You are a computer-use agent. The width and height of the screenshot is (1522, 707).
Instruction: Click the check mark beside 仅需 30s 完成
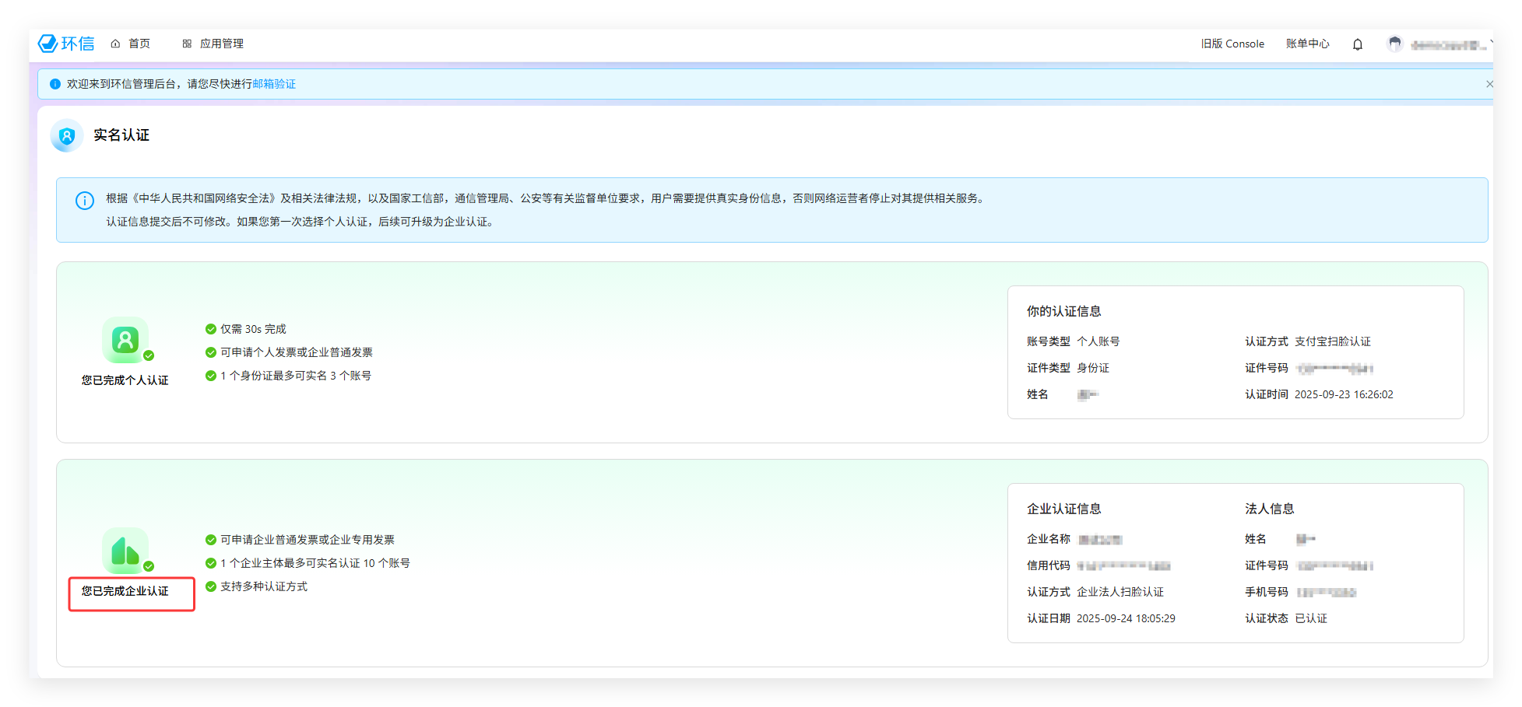point(211,329)
